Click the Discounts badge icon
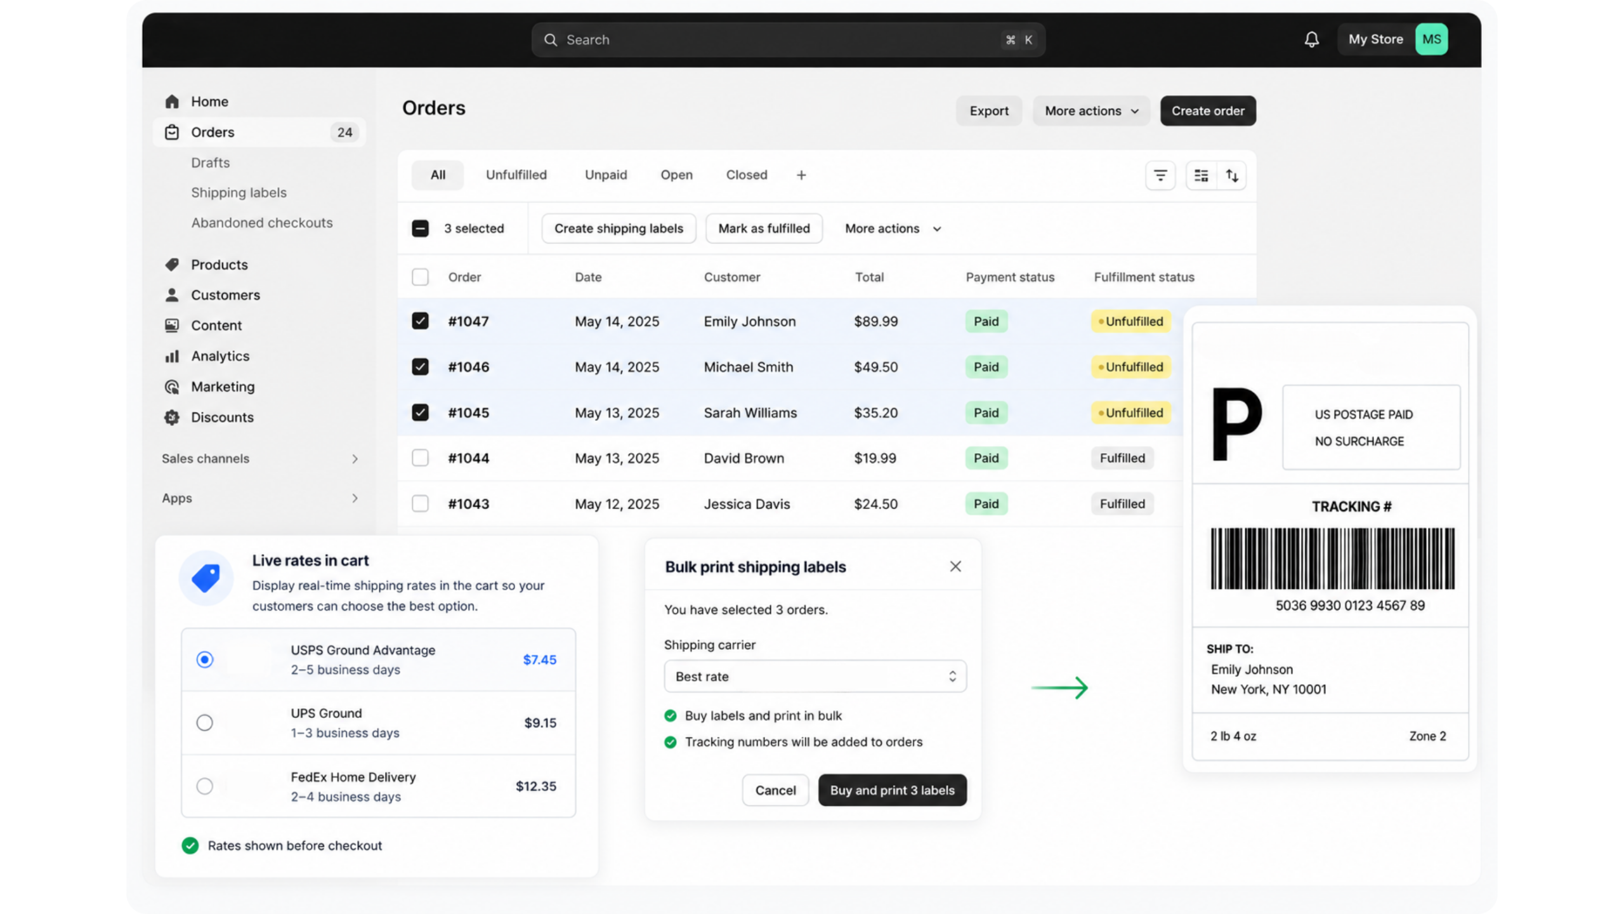This screenshot has height=914, width=1624. (x=172, y=417)
